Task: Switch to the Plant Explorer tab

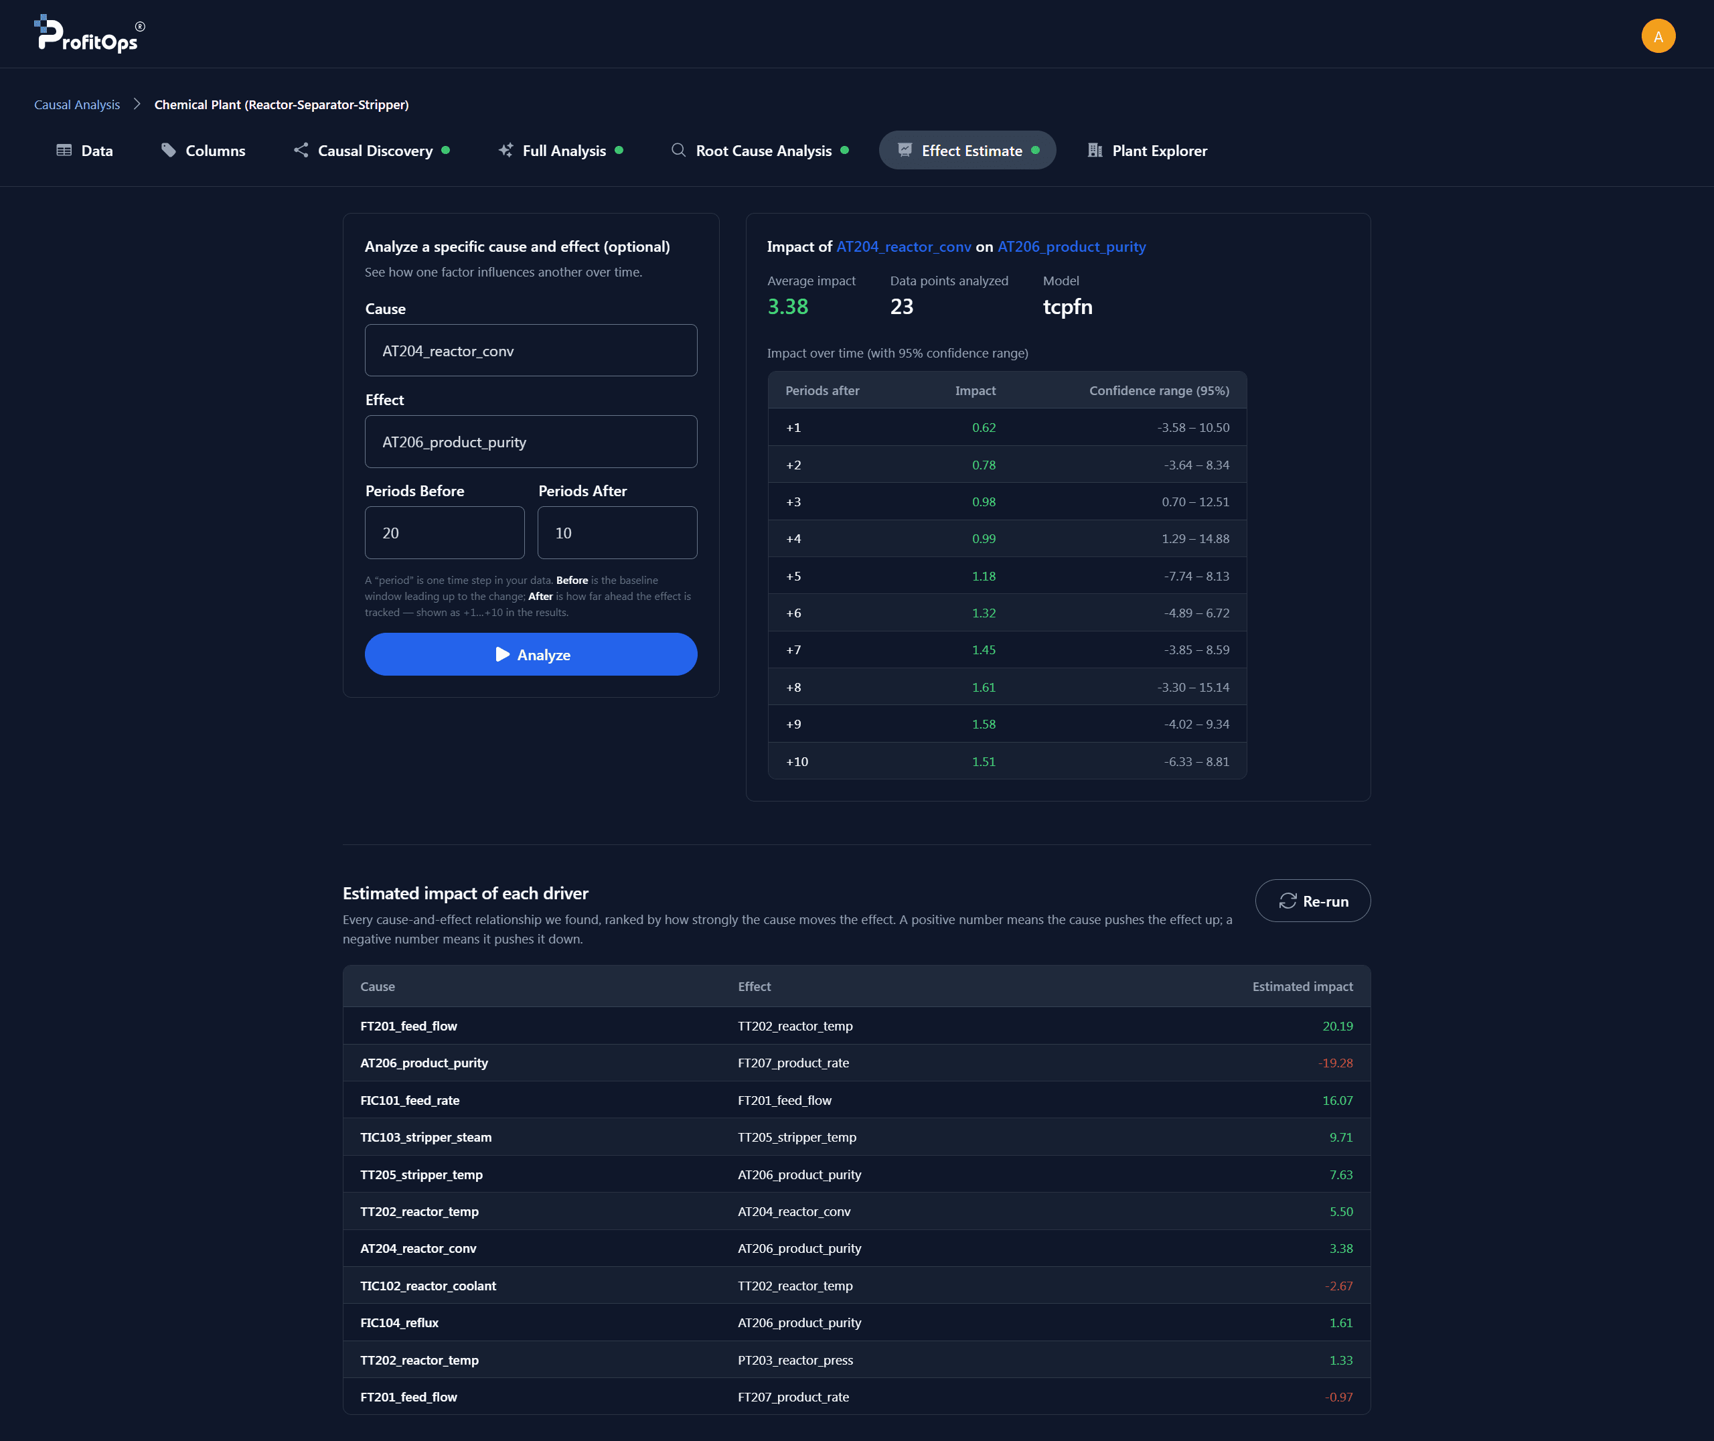Action: [x=1148, y=150]
